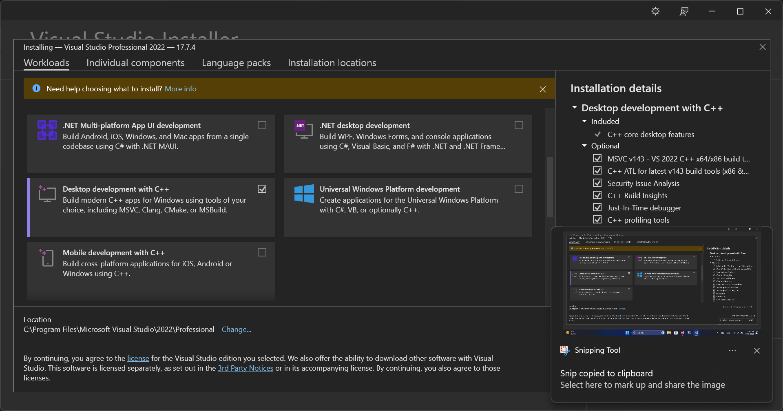Check Universal Windows Platform development workload
Image resolution: width=783 pixels, height=411 pixels.
pyautogui.click(x=519, y=189)
